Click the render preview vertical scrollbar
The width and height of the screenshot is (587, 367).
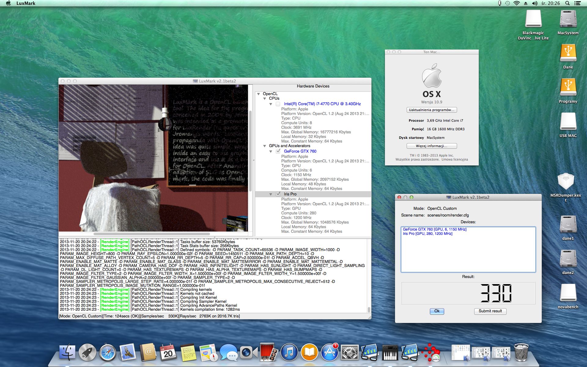250,151
